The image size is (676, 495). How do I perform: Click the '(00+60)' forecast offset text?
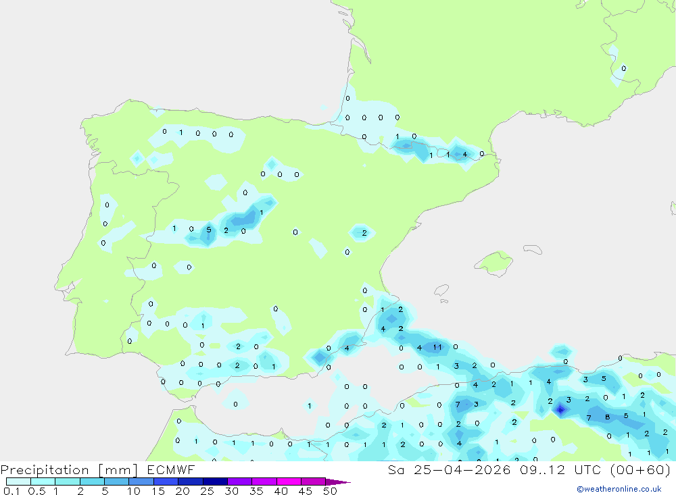coord(640,469)
